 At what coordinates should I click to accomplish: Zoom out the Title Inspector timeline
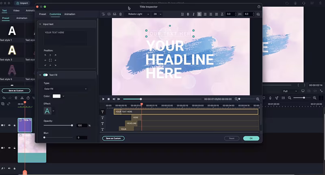tap(236, 99)
